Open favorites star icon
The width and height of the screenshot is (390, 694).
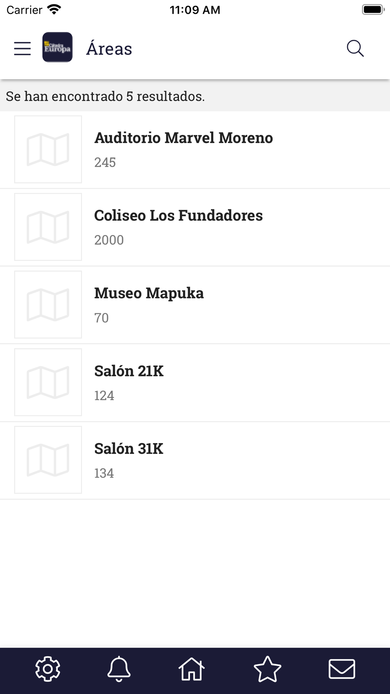268,669
